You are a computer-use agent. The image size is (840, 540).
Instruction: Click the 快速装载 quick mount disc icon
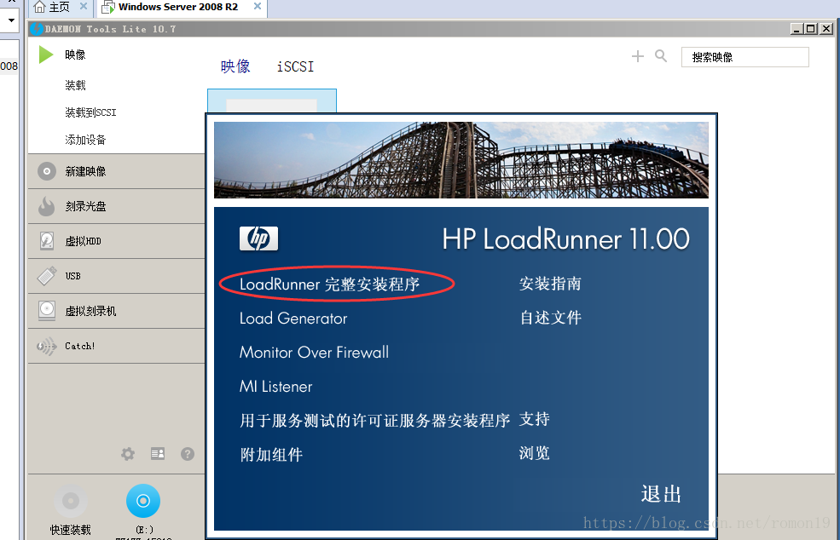point(70,501)
